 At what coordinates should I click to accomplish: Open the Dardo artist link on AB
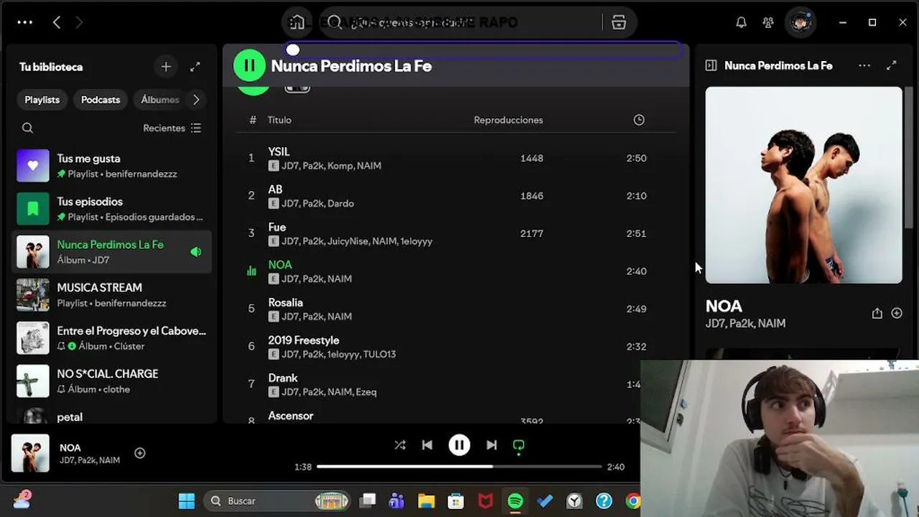point(340,203)
